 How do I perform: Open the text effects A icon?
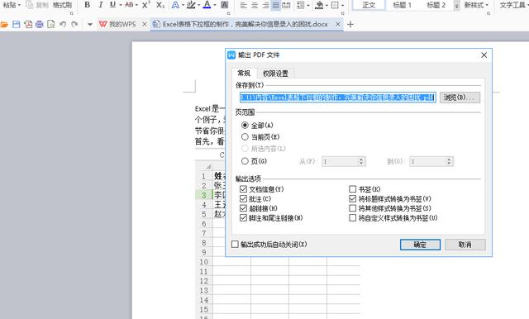[175, 5]
